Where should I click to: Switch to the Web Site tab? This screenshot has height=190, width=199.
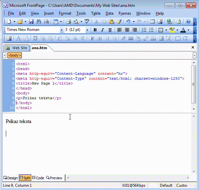pos(17,48)
